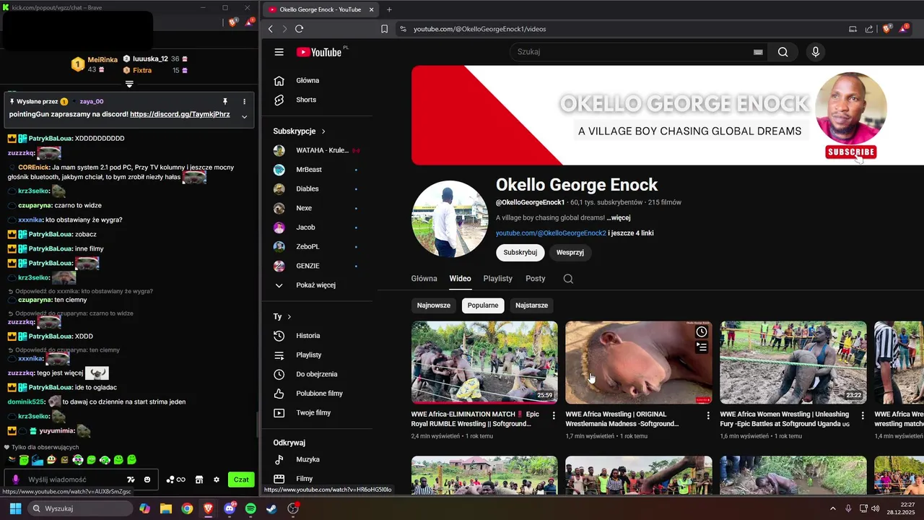
Task: Switch to the Główna channel tab
Action: point(424,279)
